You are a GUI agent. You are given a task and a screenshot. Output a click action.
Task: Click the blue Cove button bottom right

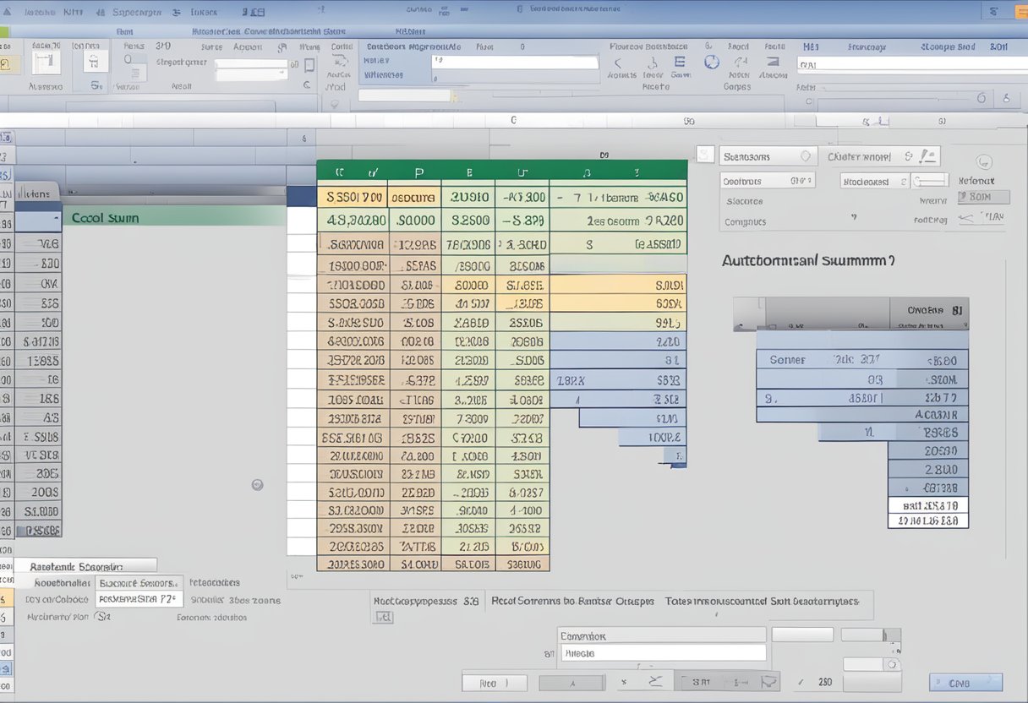(x=965, y=682)
